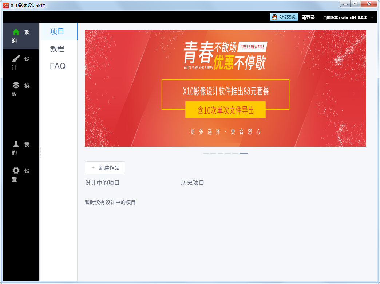Go to the fifth banner slide indicator
The width and height of the screenshot is (380, 284).
(x=235, y=153)
